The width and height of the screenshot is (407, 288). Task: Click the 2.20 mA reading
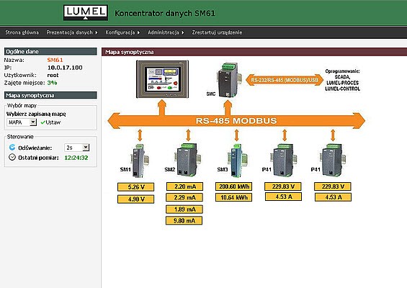point(184,186)
